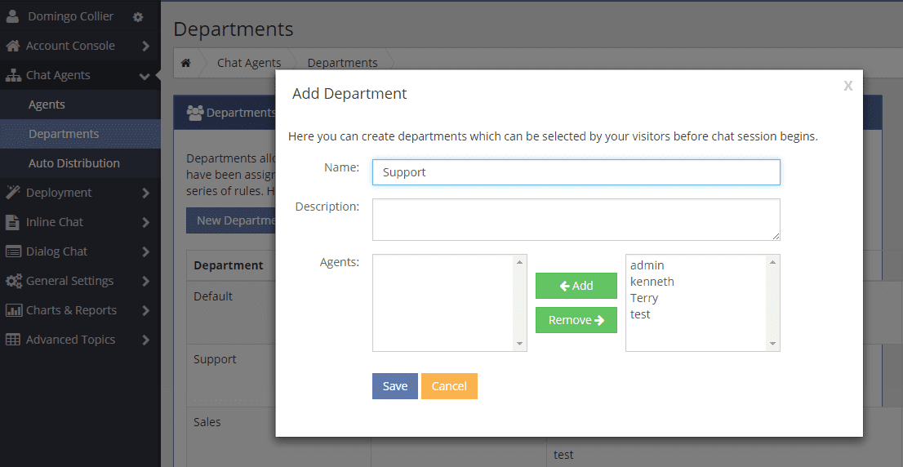Select admin in the available agents list
The image size is (903, 467).
tap(647, 265)
